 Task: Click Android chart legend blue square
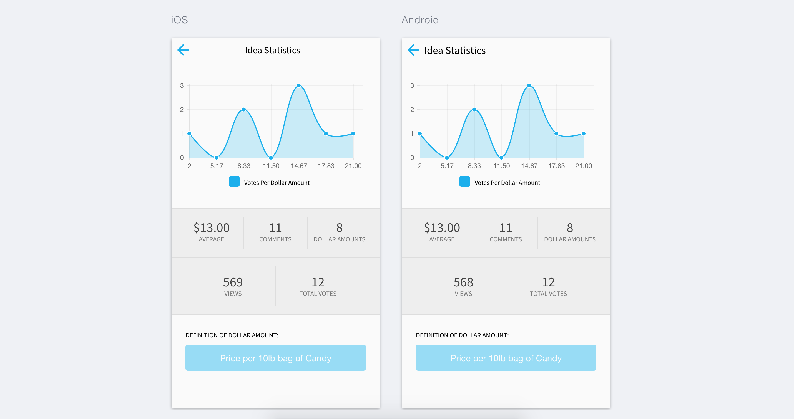point(464,182)
